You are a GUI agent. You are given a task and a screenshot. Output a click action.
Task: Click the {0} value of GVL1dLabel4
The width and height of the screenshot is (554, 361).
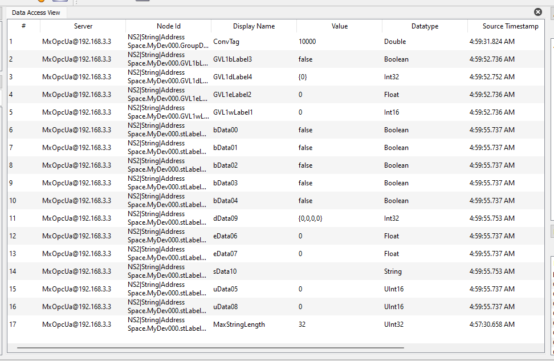303,77
